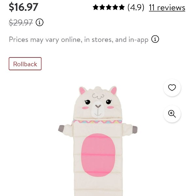The width and height of the screenshot is (196, 196).
Task: Click the first star in the rating
Action: 96,7
